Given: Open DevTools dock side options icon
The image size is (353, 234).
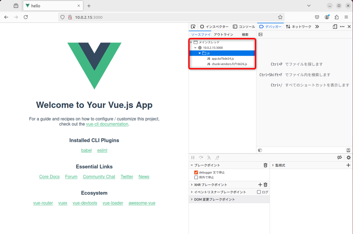Looking at the screenshot, I should (335, 27).
